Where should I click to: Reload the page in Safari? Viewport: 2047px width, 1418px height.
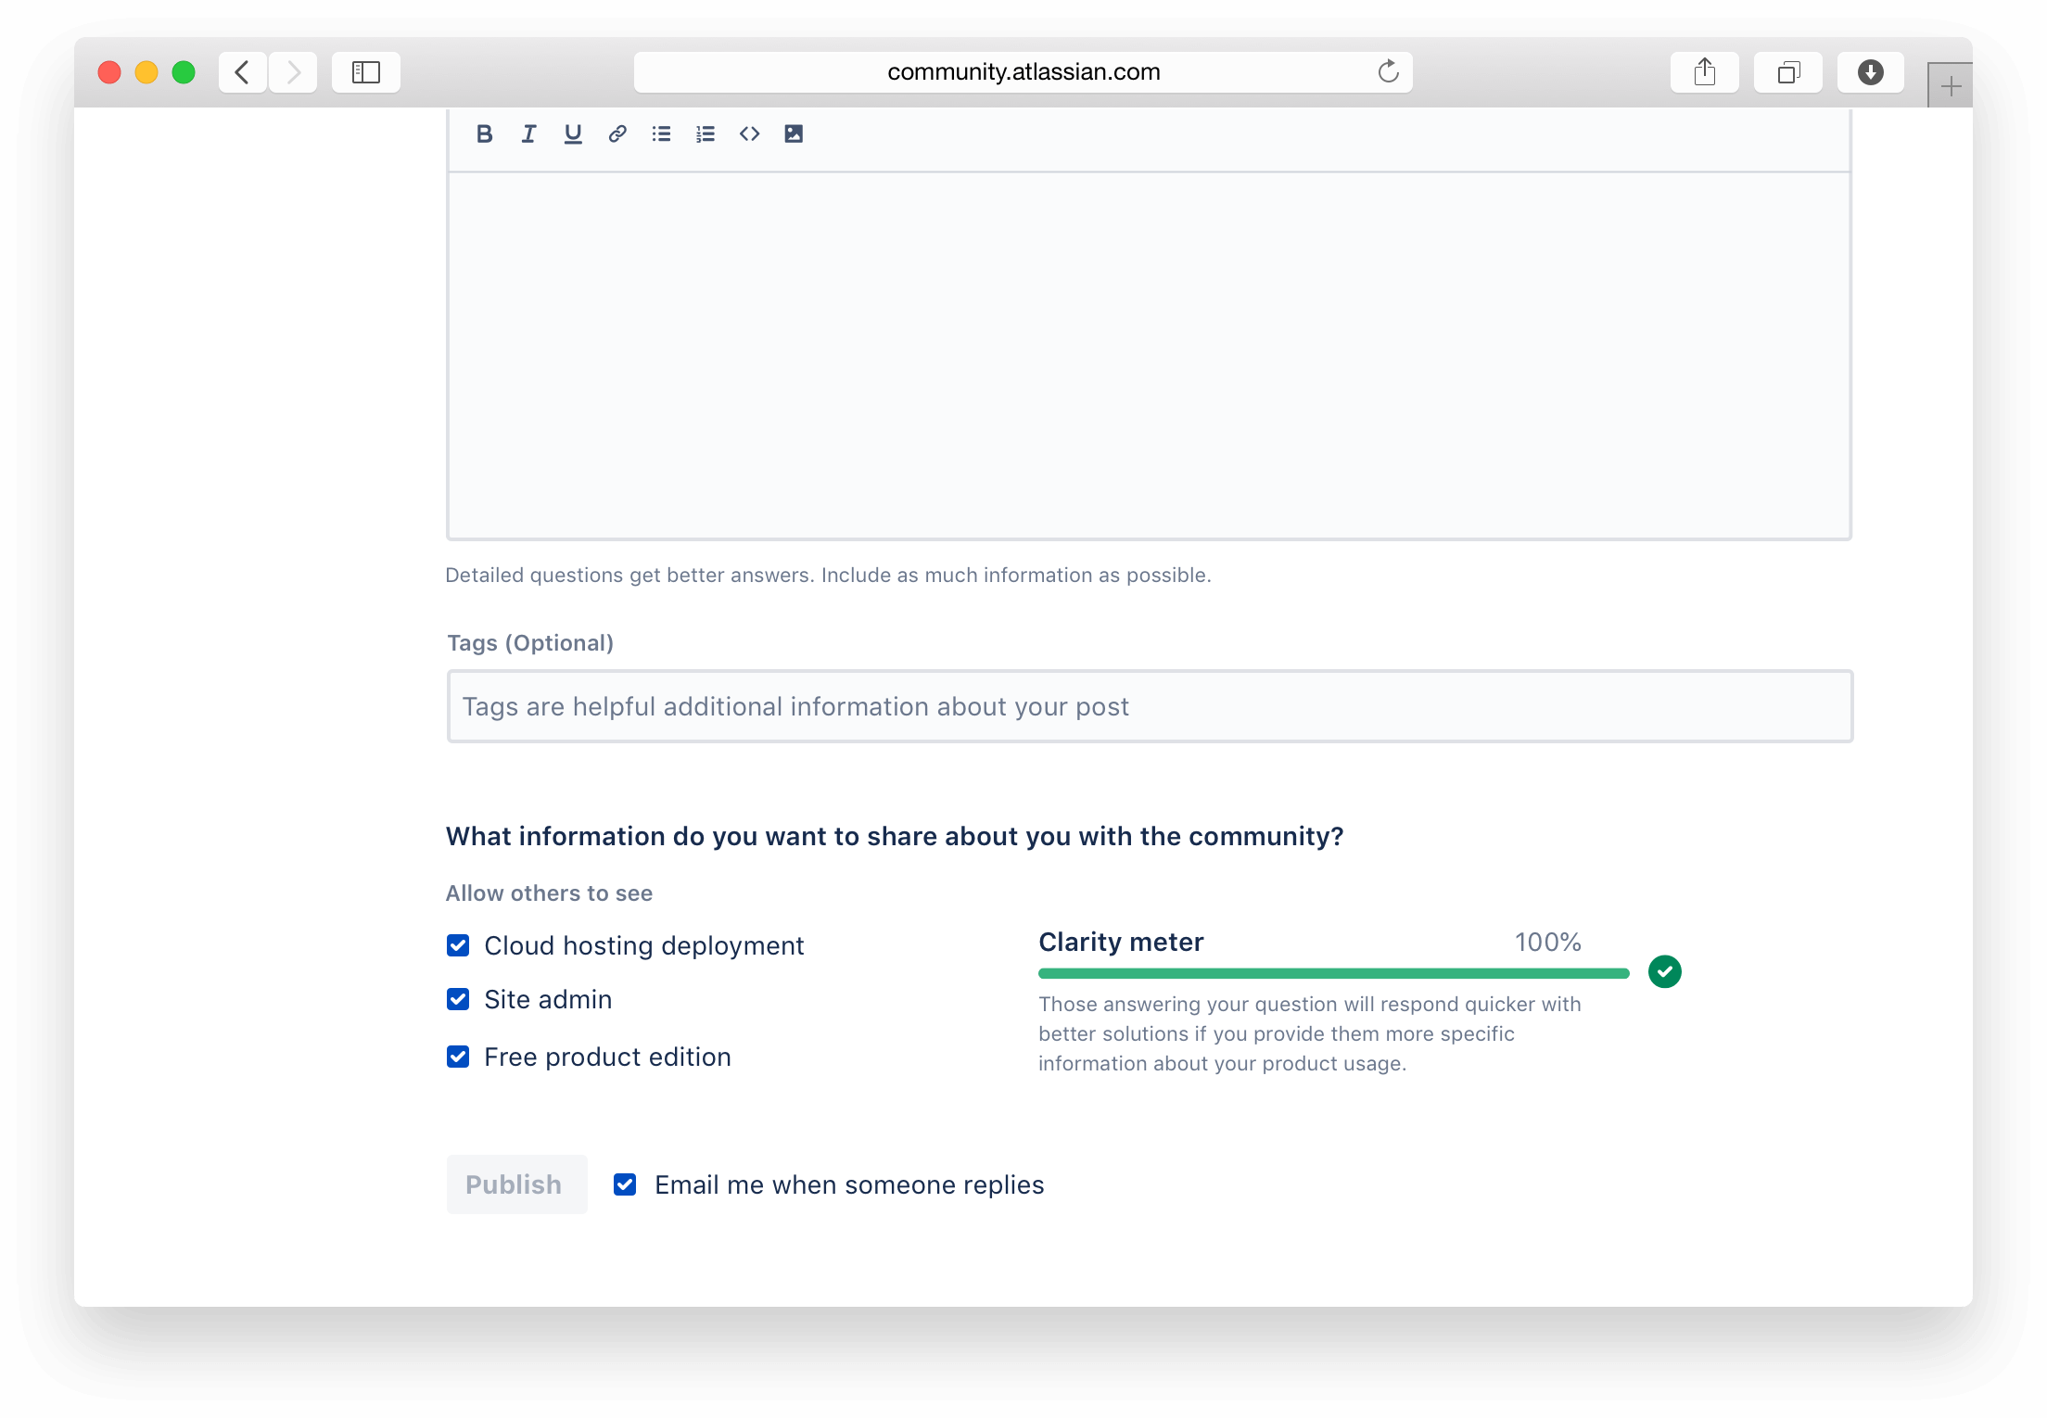pos(1388,71)
